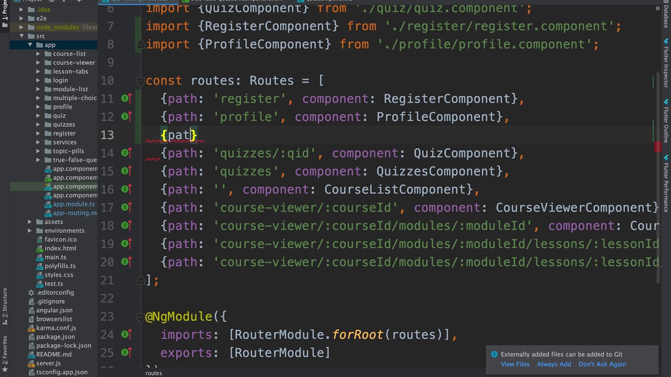Select karma.conf.js file
The width and height of the screenshot is (671, 377).
[x=56, y=328]
